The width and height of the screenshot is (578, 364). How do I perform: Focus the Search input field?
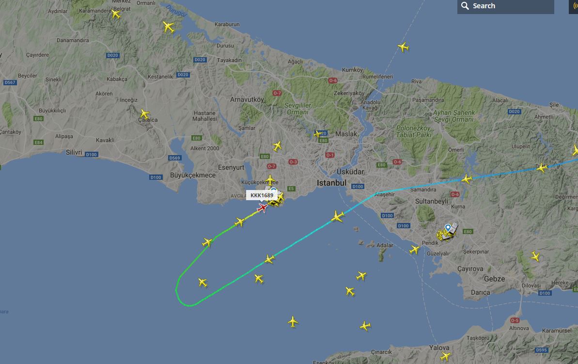pos(505,6)
